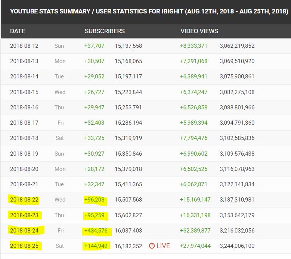
Task: Click highlighted gain +96,203
Action: pos(94,200)
